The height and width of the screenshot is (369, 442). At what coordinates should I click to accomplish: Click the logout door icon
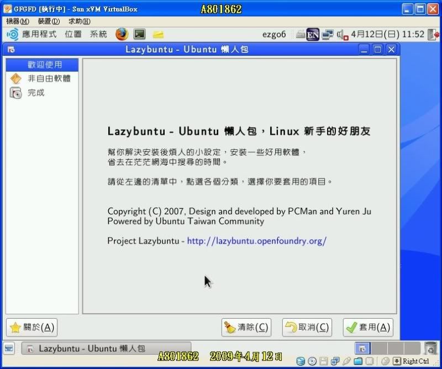[x=433, y=34]
